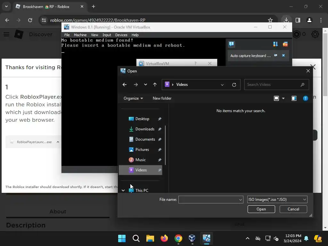328x246 pixels.
Task: Open VirtualBox Input menu
Action: [x=107, y=35]
